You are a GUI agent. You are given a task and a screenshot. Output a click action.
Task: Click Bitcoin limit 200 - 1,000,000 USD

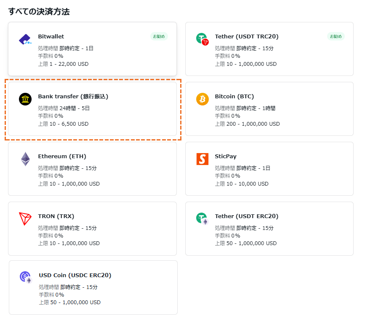click(247, 124)
